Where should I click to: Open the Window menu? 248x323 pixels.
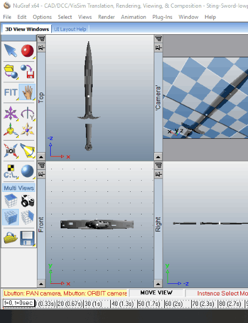click(x=188, y=17)
